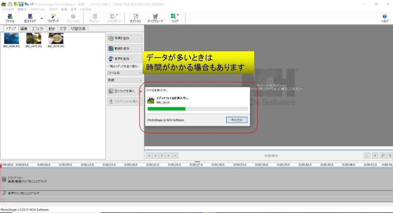Open the 昇順 order dropdown
393x213 pixels.
click(125, 80)
